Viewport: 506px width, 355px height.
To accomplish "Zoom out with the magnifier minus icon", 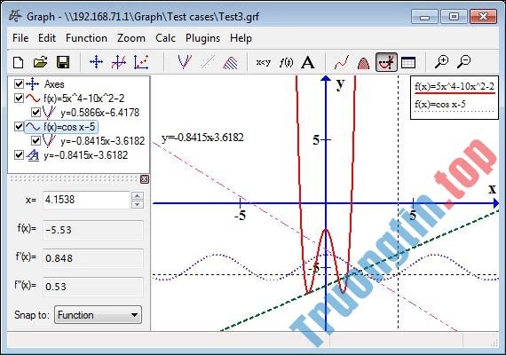I will coord(464,61).
